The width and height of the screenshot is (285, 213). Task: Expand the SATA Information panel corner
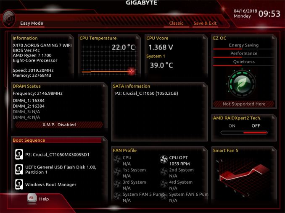[204, 86]
